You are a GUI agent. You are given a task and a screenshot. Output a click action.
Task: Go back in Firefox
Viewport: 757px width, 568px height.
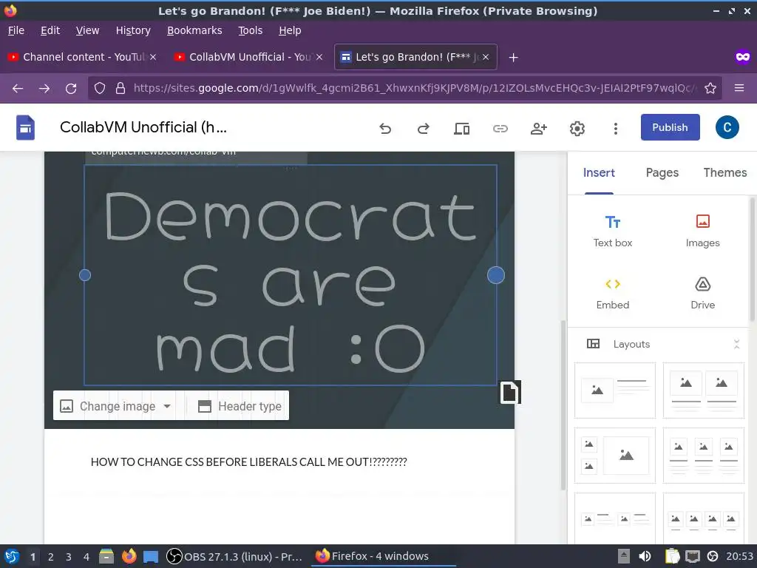(18, 89)
